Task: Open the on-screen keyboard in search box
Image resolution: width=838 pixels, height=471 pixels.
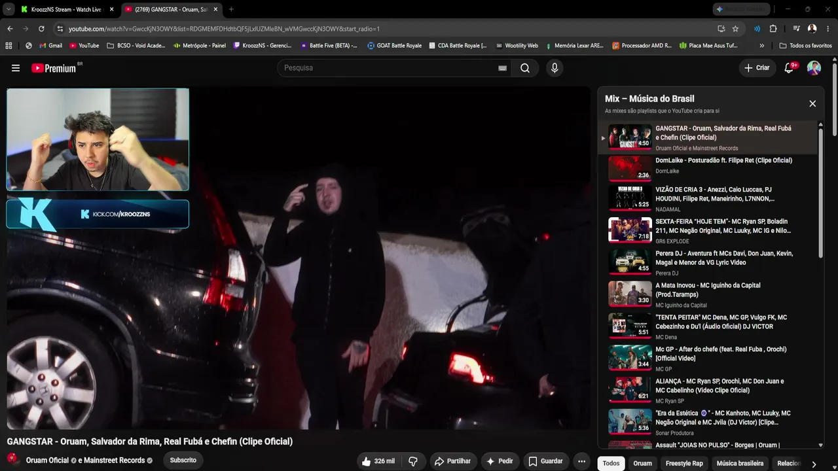Action: click(x=502, y=68)
